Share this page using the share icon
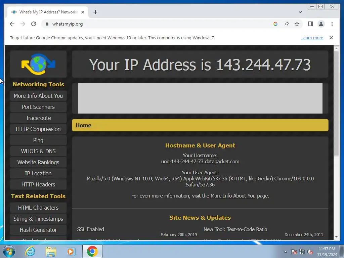 (x=286, y=24)
